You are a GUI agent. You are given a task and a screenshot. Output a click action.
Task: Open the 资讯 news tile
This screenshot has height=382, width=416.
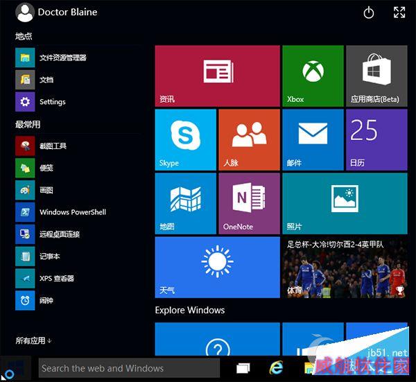[217, 76]
